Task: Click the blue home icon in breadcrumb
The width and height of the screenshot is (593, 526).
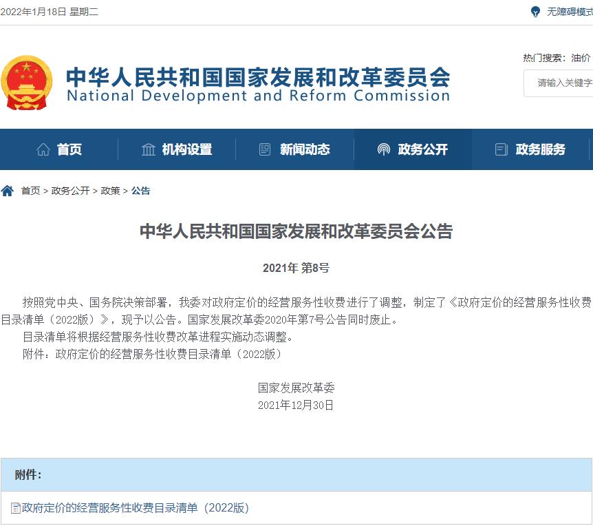Action: (x=7, y=190)
